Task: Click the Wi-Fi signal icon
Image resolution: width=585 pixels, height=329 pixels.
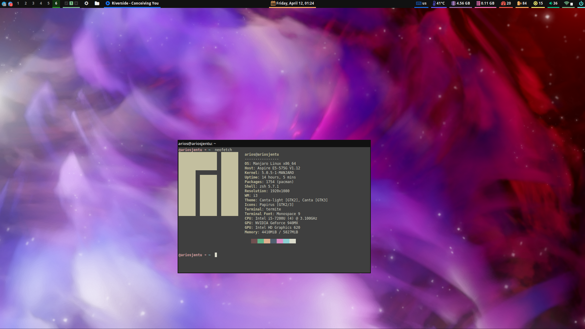Action: [566, 3]
